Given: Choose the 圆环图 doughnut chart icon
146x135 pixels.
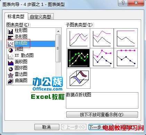Looking at the screenshot, I should [11, 69].
